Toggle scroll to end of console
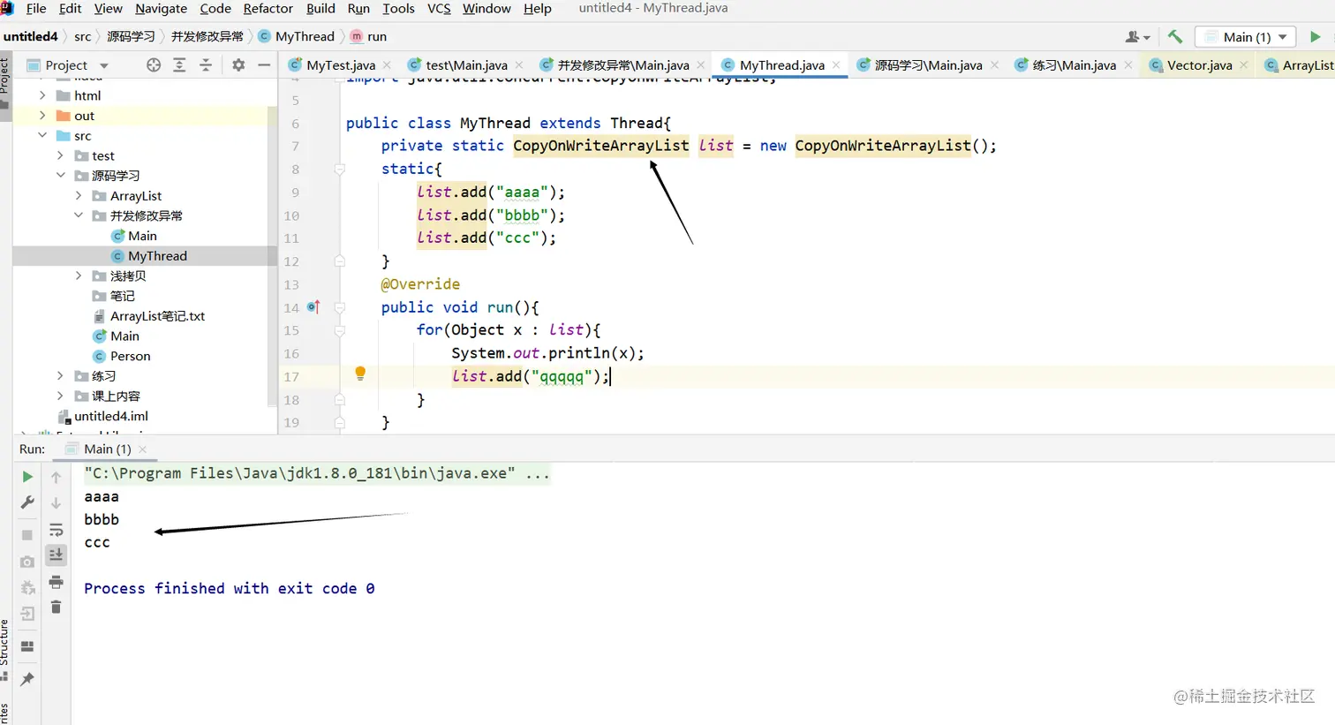 click(56, 555)
